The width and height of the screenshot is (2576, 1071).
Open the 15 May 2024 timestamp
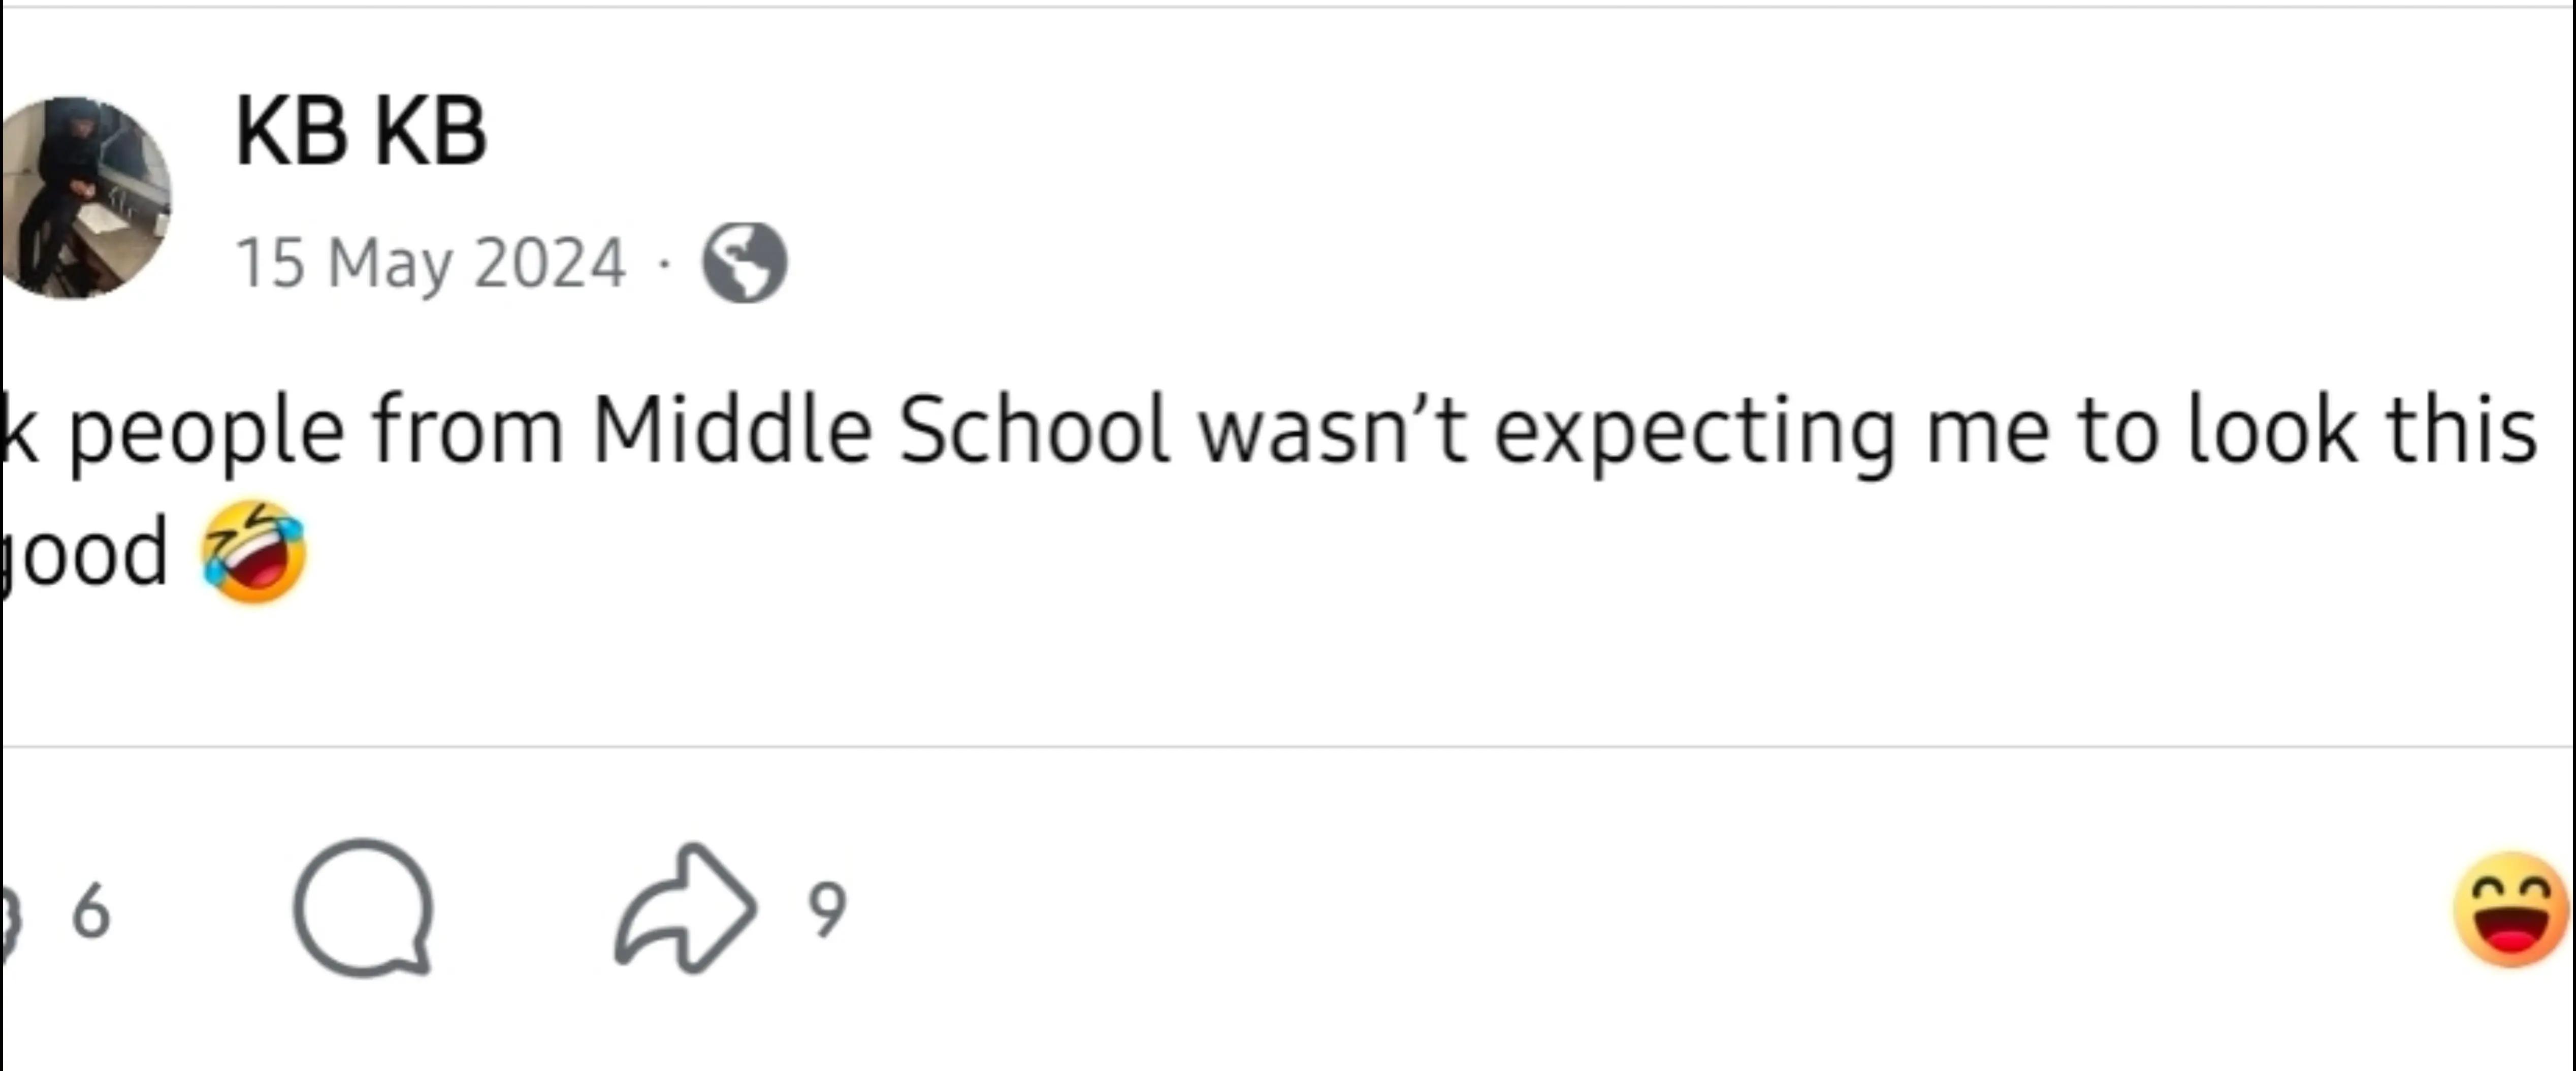(431, 264)
